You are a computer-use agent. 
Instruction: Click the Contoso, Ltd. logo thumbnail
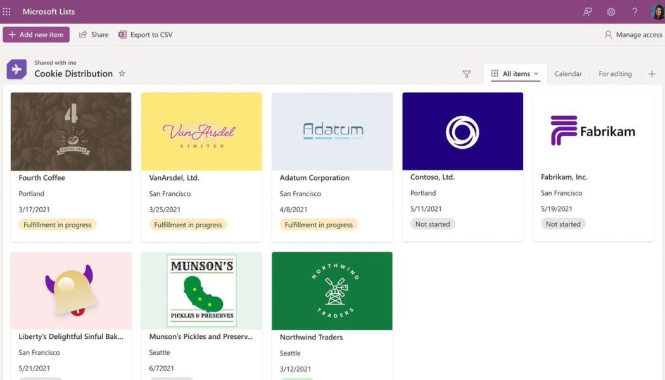[462, 130]
